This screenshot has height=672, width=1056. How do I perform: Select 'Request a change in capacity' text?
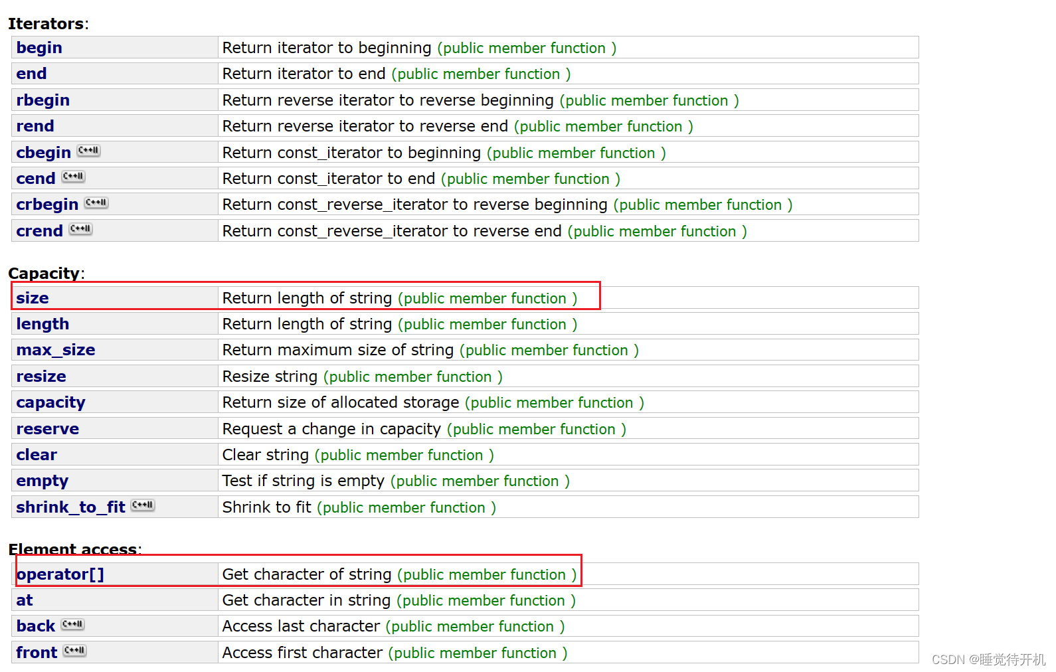[331, 429]
